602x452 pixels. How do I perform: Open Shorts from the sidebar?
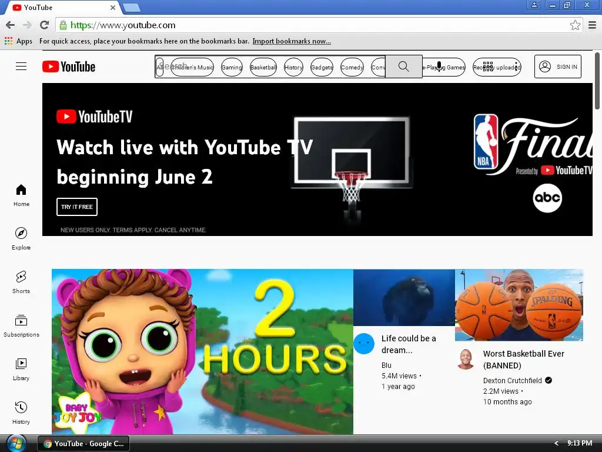(x=21, y=282)
